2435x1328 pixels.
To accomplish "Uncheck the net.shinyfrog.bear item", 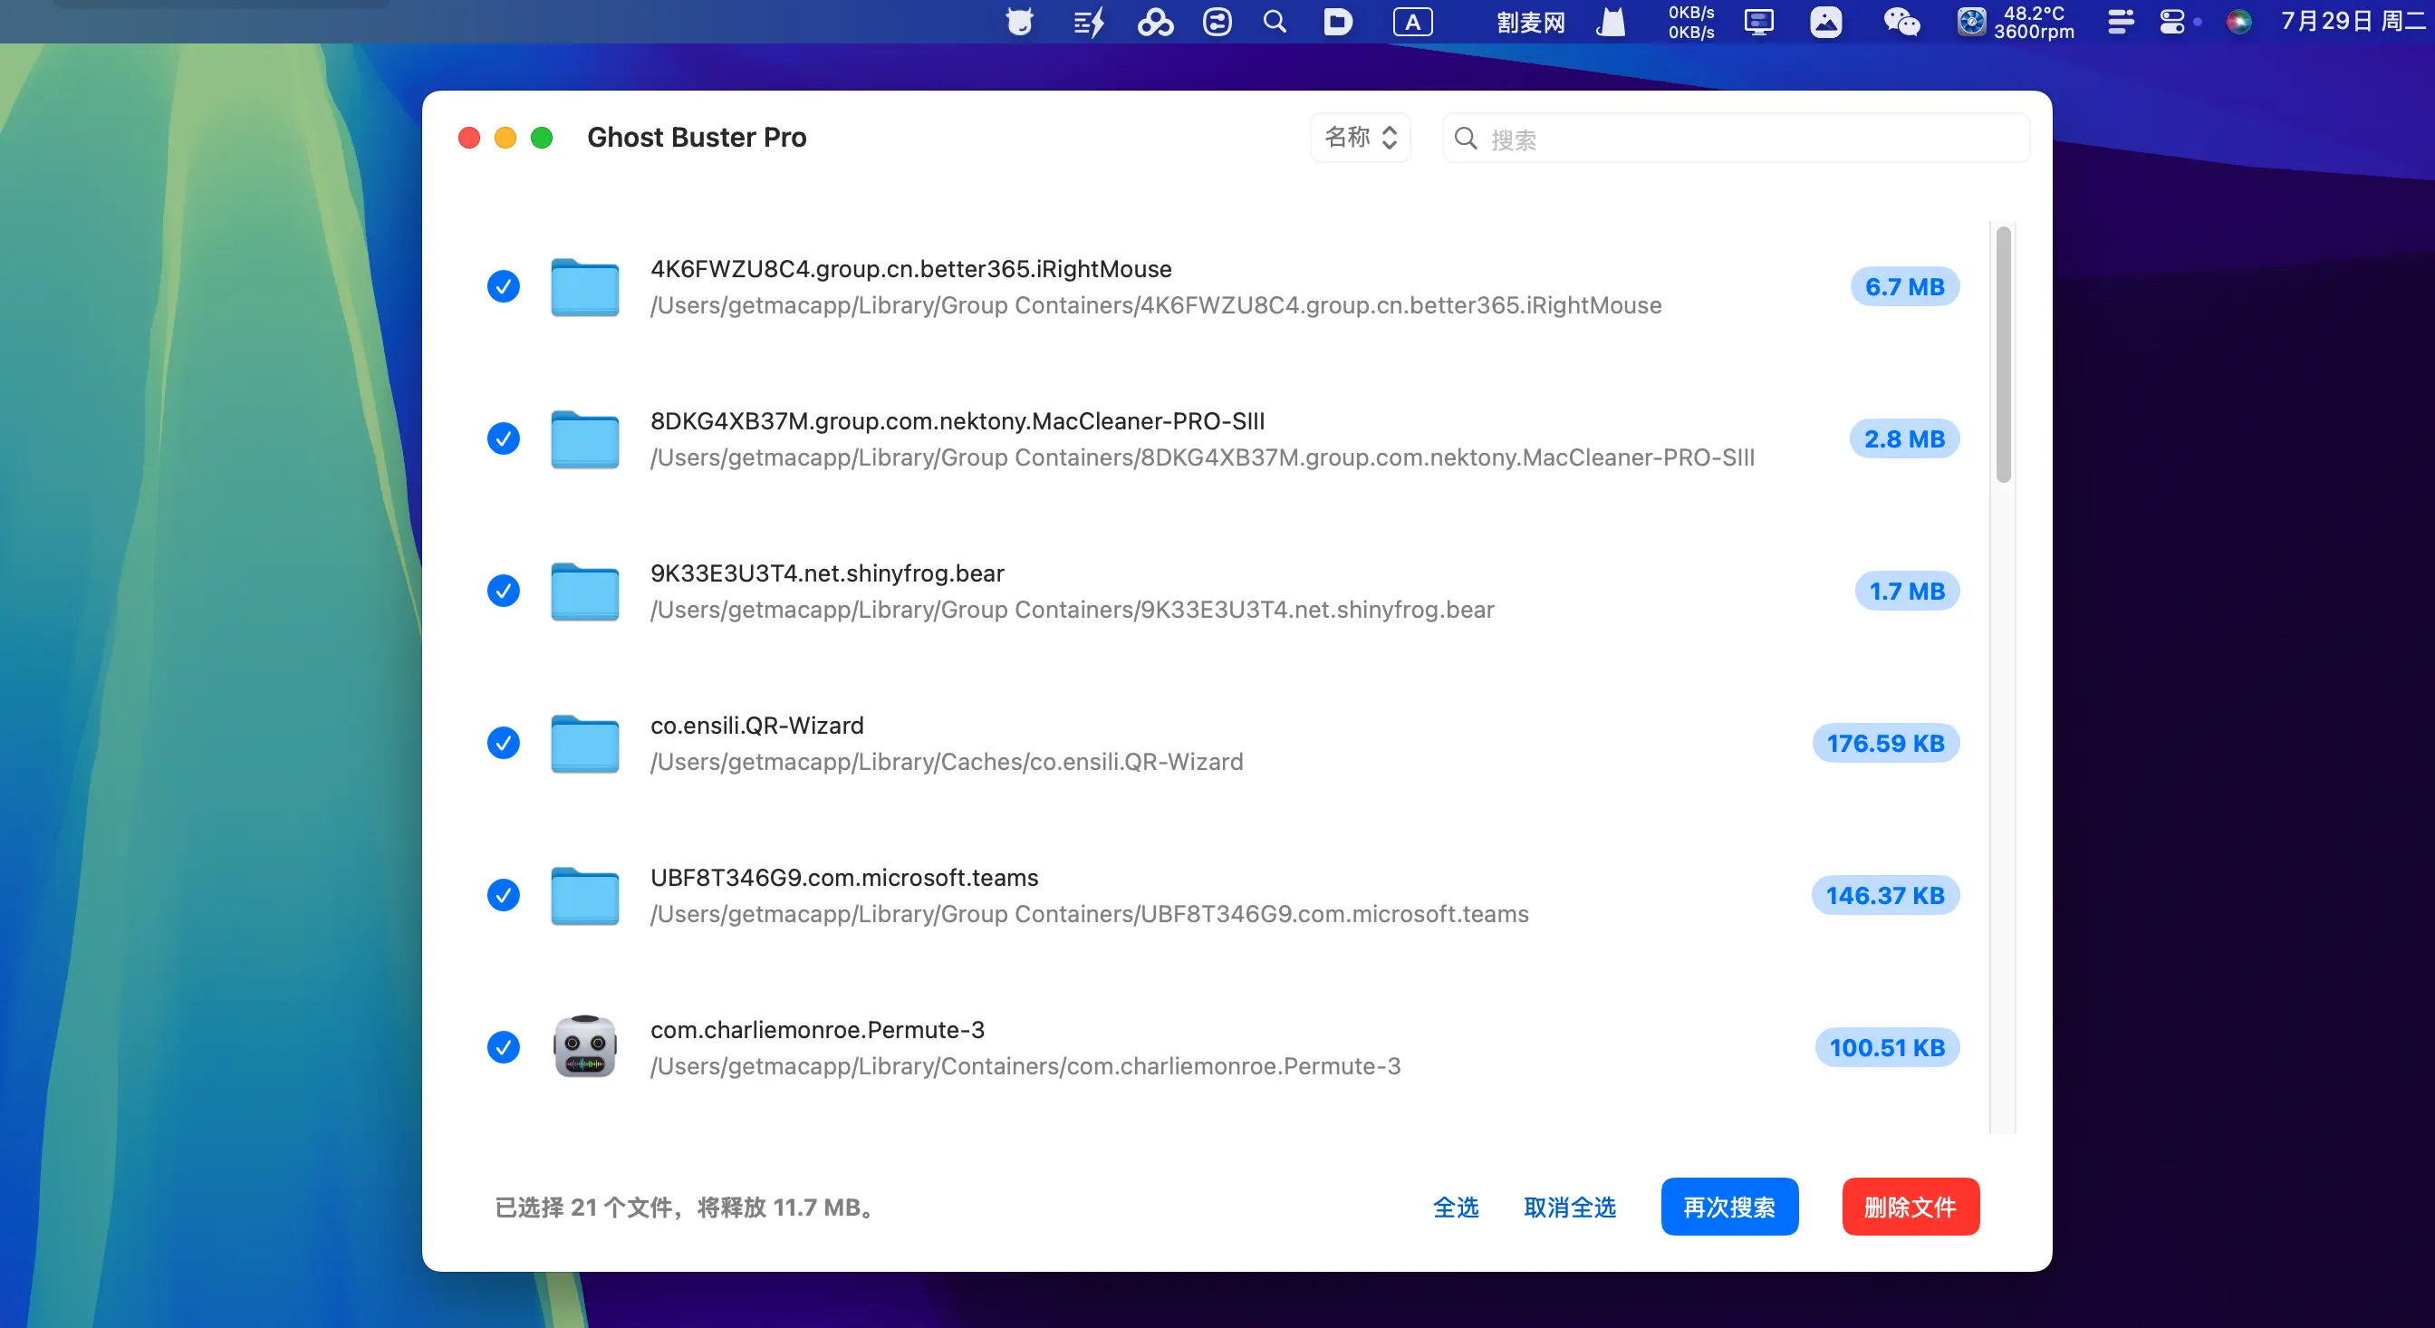I will pyautogui.click(x=503, y=591).
